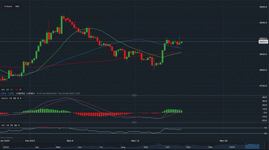Click the current price label 8889.9
269x150 pixels.
[x=263, y=42]
